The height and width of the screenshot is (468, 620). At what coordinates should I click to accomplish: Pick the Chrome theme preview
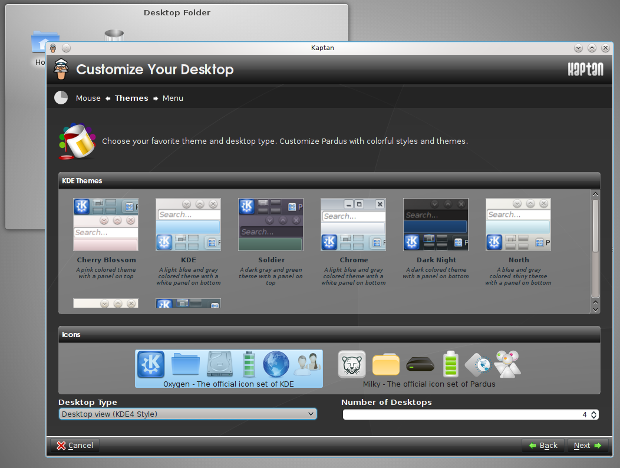[x=353, y=225]
